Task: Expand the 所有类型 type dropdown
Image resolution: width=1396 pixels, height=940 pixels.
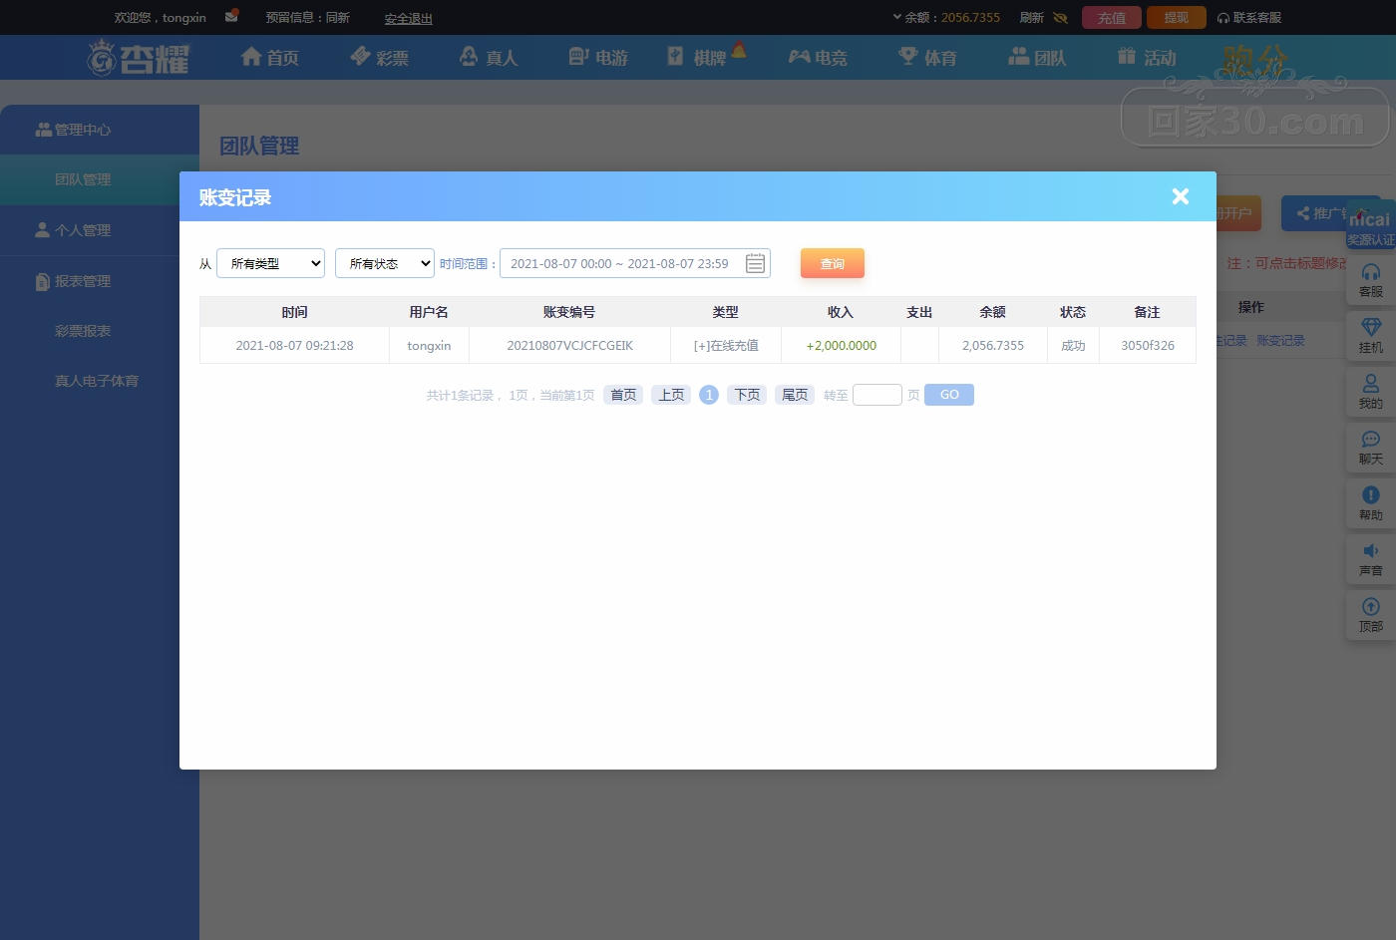Action: (270, 263)
